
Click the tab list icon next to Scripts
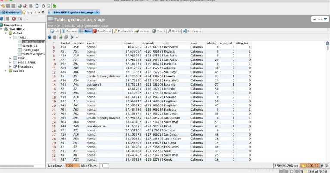[x=43, y=12]
